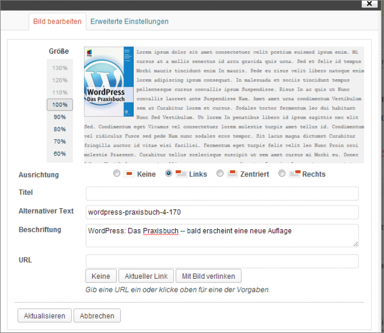Choose the Zentriert radio button
The image size is (384, 333).
click(220, 174)
